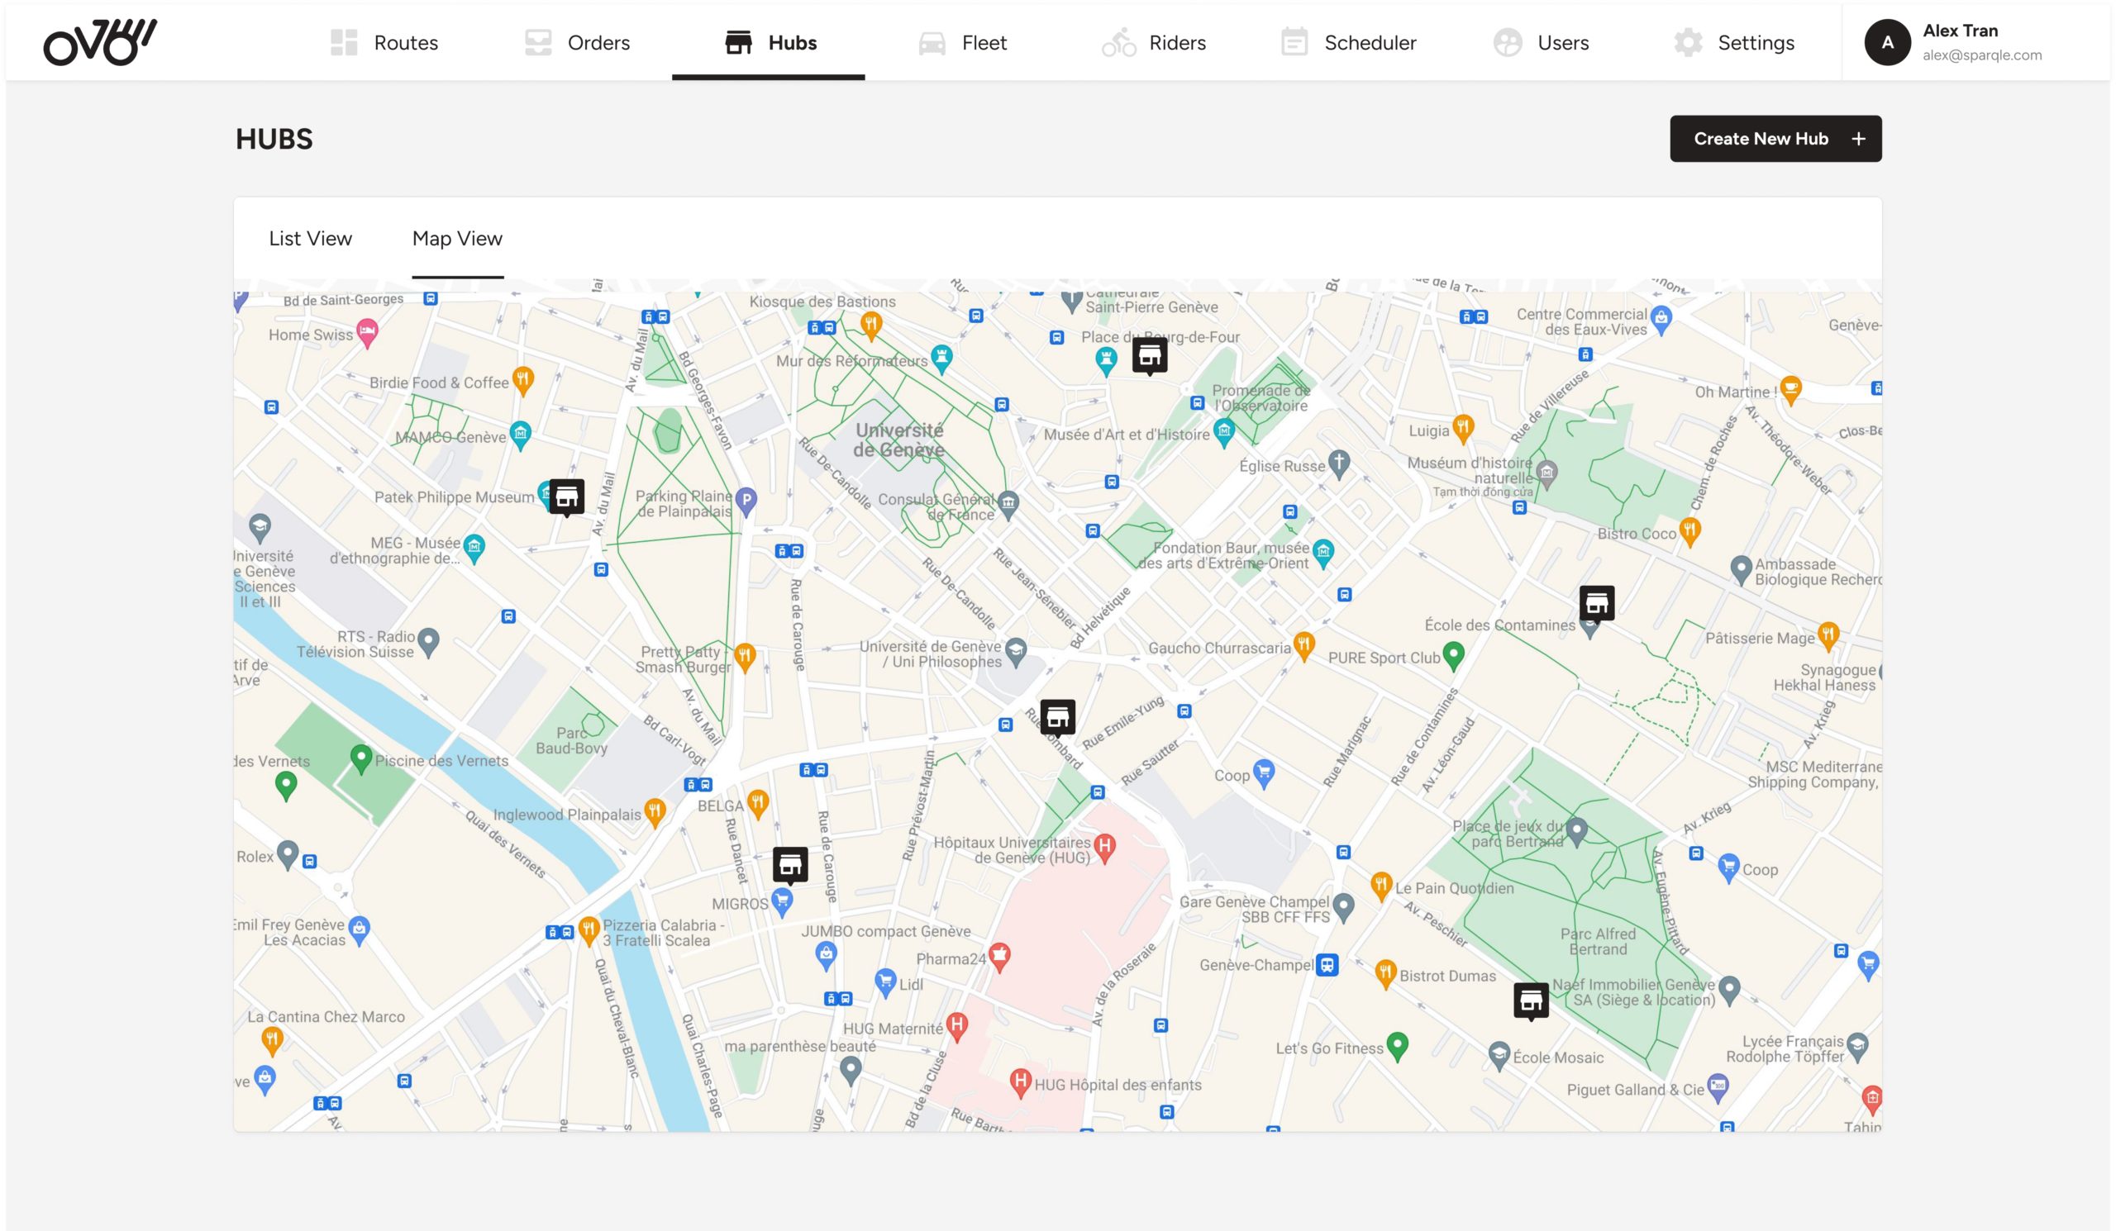Click the Rolex location pin
Screen dimensions: 2116x1231
(288, 854)
